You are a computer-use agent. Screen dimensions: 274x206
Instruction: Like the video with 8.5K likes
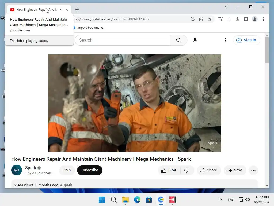coord(169,170)
